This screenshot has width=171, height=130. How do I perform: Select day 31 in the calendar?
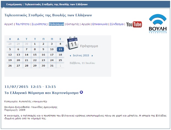[52, 66]
